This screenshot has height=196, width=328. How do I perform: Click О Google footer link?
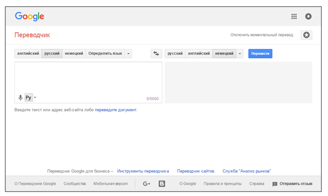coord(188,184)
